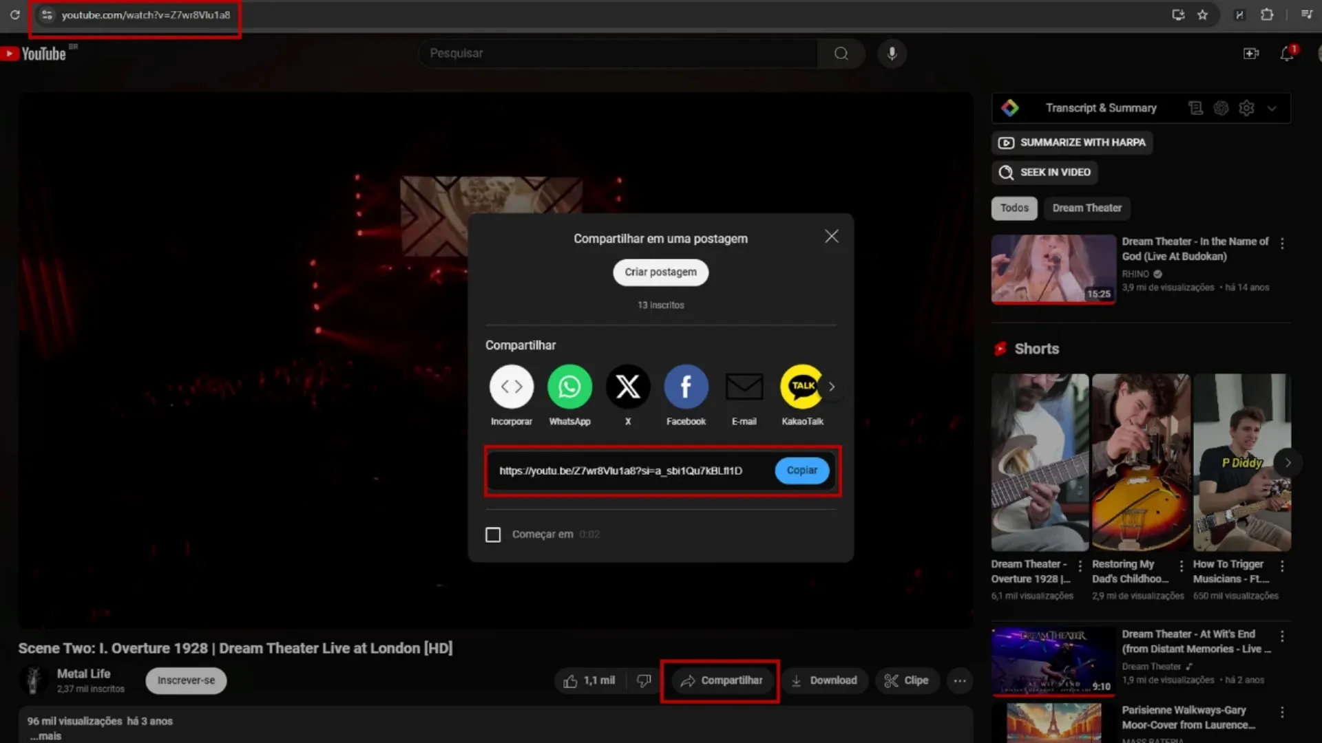Screen dimensions: 1322x743
Task: Expand the description with ...mais
Action: click(x=47, y=735)
